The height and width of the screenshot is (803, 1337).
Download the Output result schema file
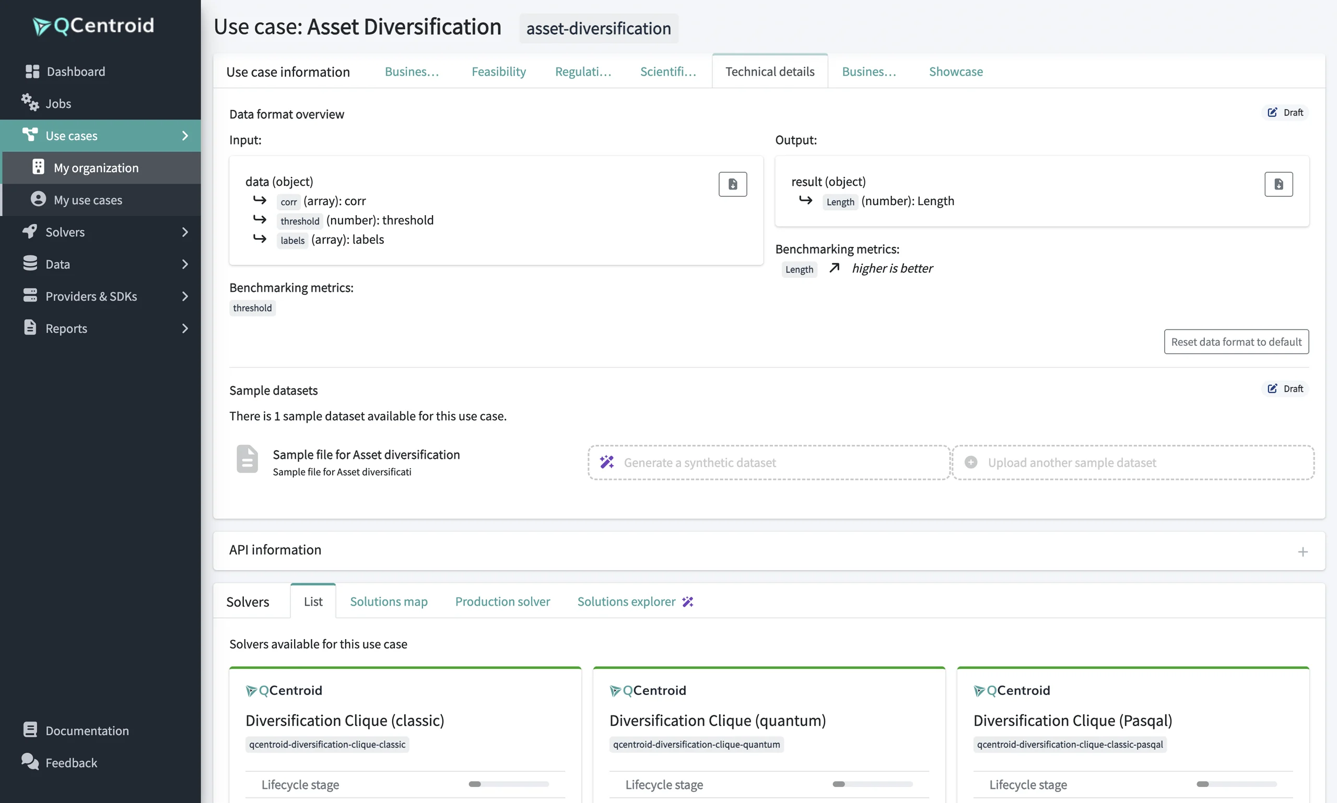tap(1278, 184)
